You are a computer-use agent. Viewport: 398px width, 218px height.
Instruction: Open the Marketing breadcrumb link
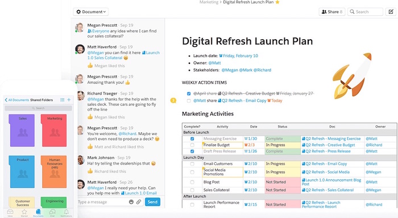(209, 2)
